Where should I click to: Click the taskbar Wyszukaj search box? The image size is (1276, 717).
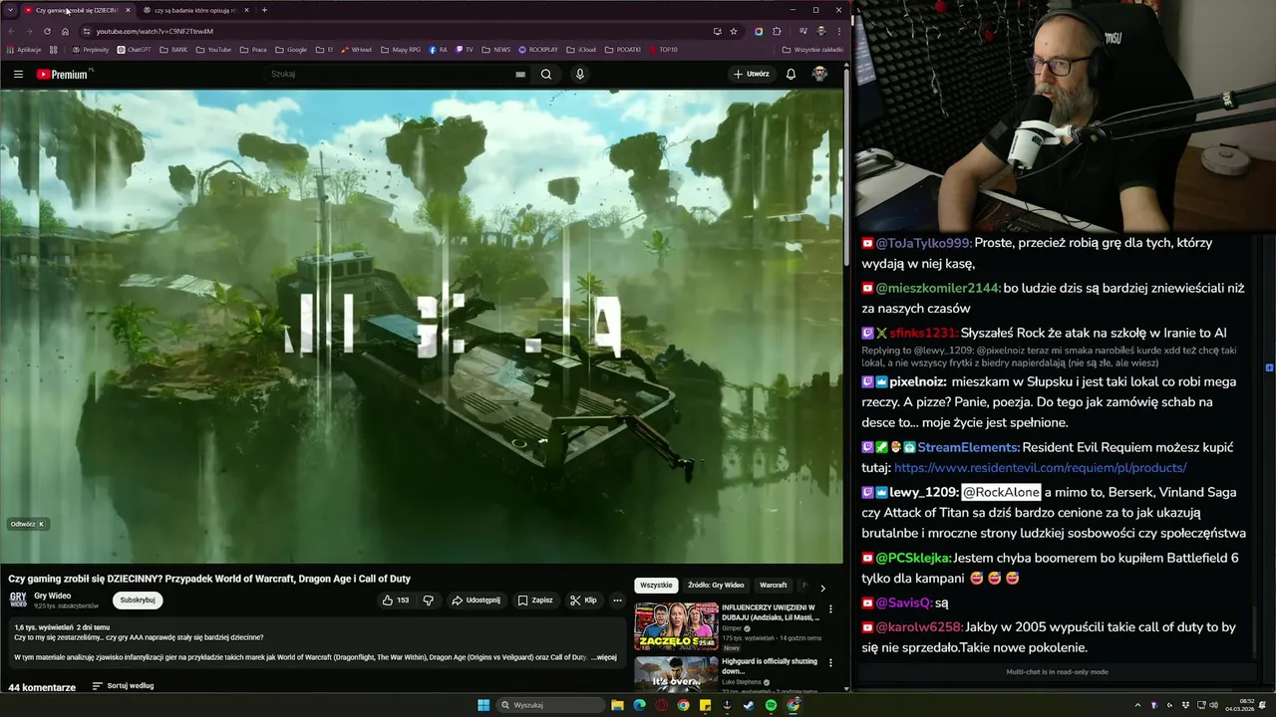coord(551,705)
